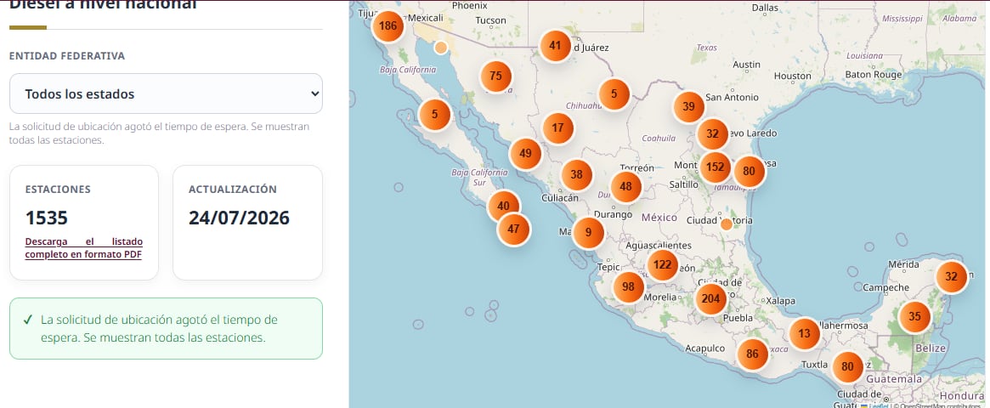This screenshot has width=990, height=408.
Task: Click the ACTUALIZACIÓN card heading
Action: [x=233, y=190]
